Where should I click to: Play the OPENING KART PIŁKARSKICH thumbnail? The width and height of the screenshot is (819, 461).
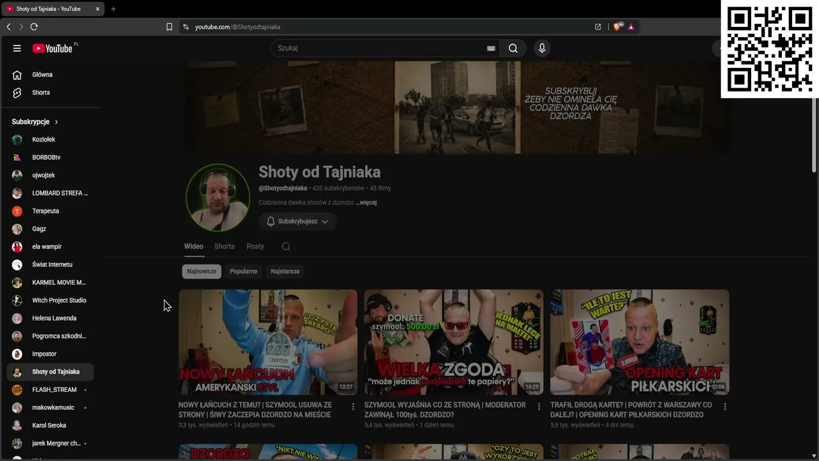click(x=640, y=342)
